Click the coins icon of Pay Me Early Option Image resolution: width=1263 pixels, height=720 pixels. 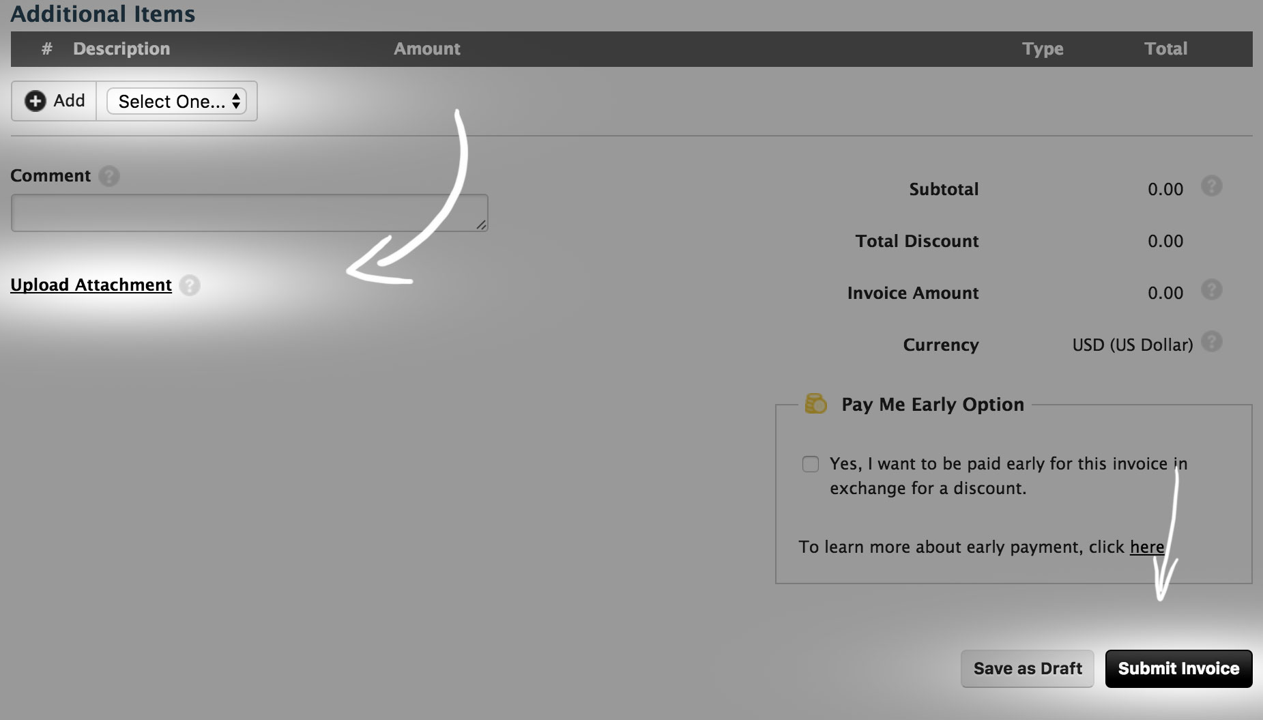click(815, 403)
